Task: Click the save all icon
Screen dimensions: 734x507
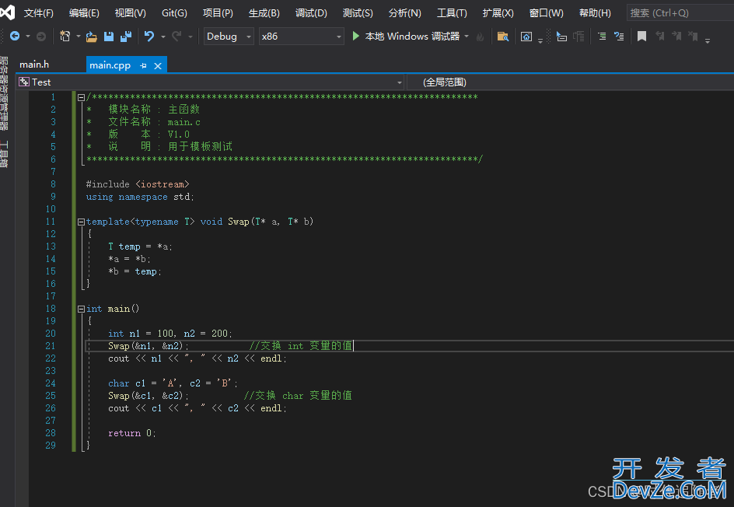Action: click(x=126, y=36)
